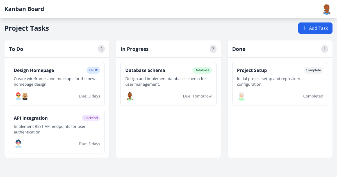Viewport: 337px width, 177px height.
Task: Click assignee avatar on API Integration card
Action: coord(18,144)
